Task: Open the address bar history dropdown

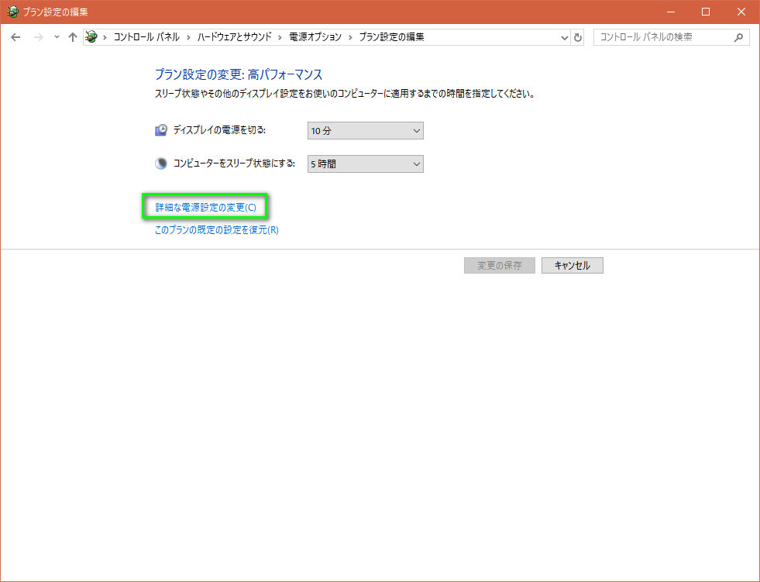Action: point(564,37)
